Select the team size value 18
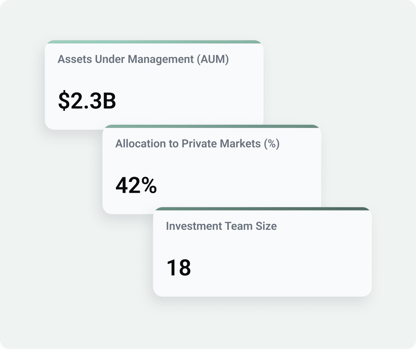The width and height of the screenshot is (416, 349). tap(179, 267)
